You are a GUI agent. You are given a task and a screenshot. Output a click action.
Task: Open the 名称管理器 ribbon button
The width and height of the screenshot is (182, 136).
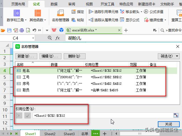pyautogui.click(x=61, y=16)
